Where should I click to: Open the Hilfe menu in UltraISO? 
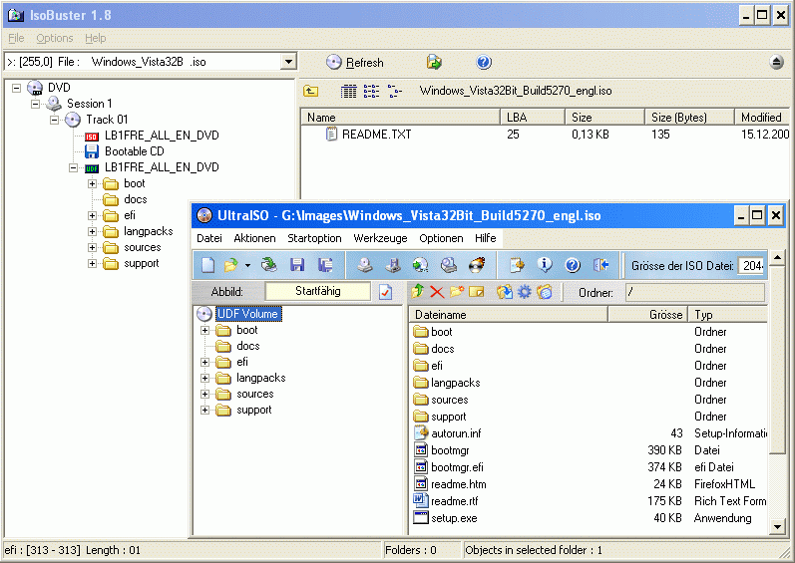click(x=485, y=238)
